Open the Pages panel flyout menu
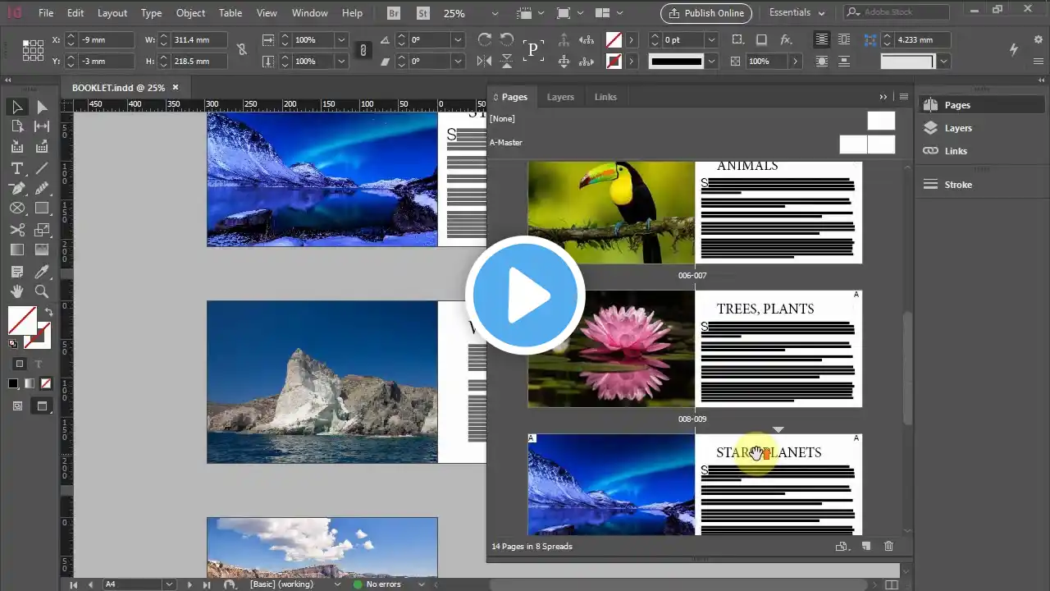Screen dimensions: 1050x591 (904, 97)
